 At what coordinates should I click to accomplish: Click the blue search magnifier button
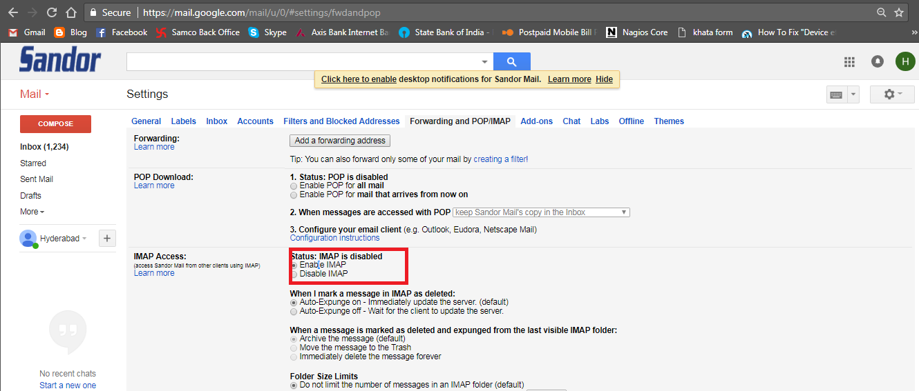[511, 62]
